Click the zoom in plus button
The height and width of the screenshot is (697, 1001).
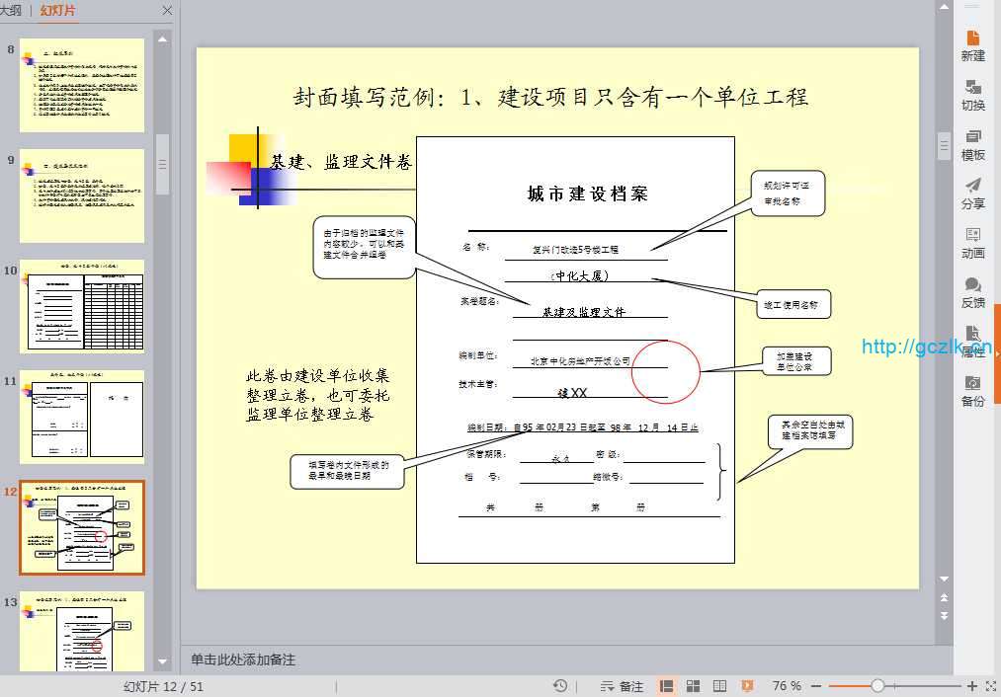972,686
